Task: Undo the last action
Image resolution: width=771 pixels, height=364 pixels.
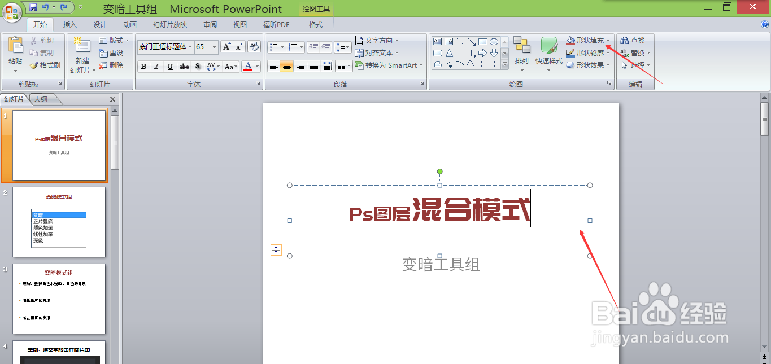Action: coord(46,7)
